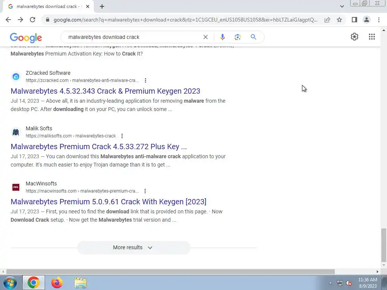Go to the Google homepage logo

click(x=26, y=37)
